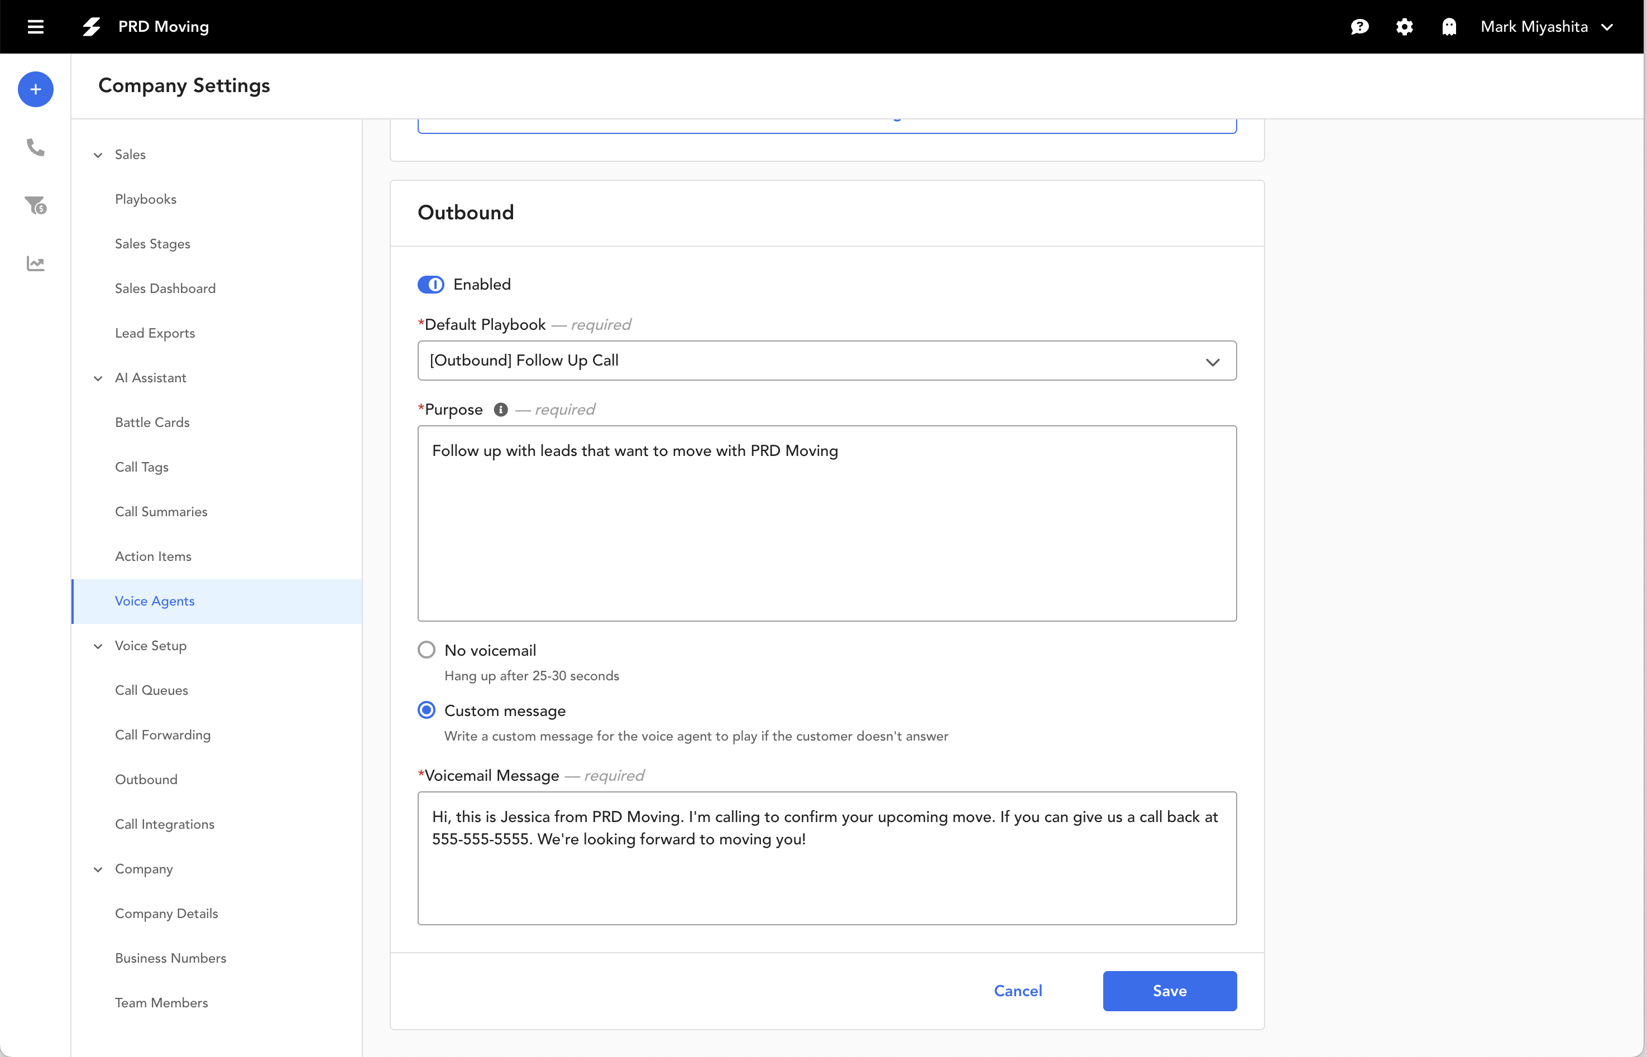Click the Purpose info tooltip icon
Viewport: 1647px width, 1057px height.
coord(500,409)
